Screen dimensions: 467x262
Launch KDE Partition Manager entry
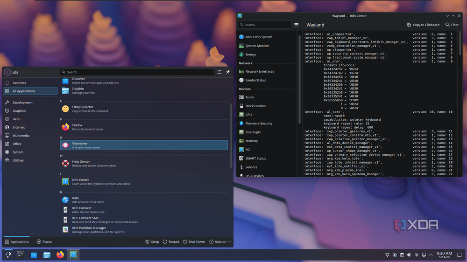(144, 229)
